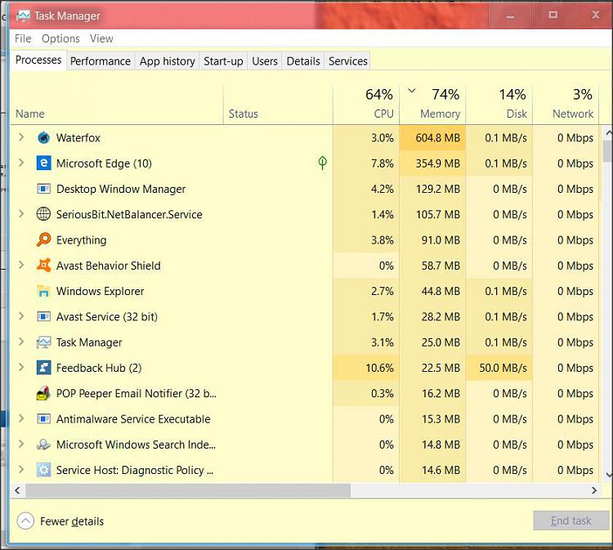Image resolution: width=613 pixels, height=550 pixels.
Task: Click the horizontal scrollbar thumb
Action: click(188, 490)
